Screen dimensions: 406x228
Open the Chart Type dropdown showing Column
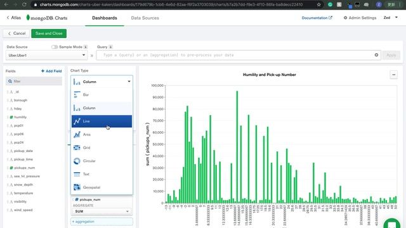[x=101, y=82]
